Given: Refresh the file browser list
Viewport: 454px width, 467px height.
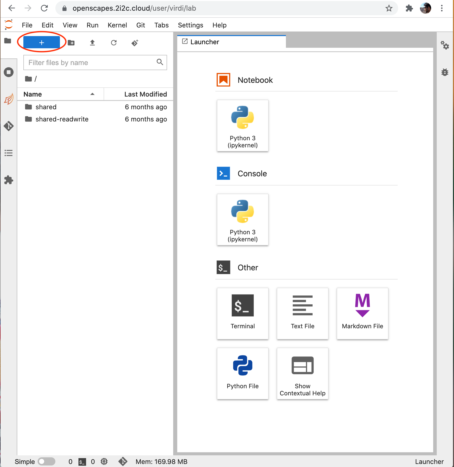Looking at the screenshot, I should pos(114,43).
